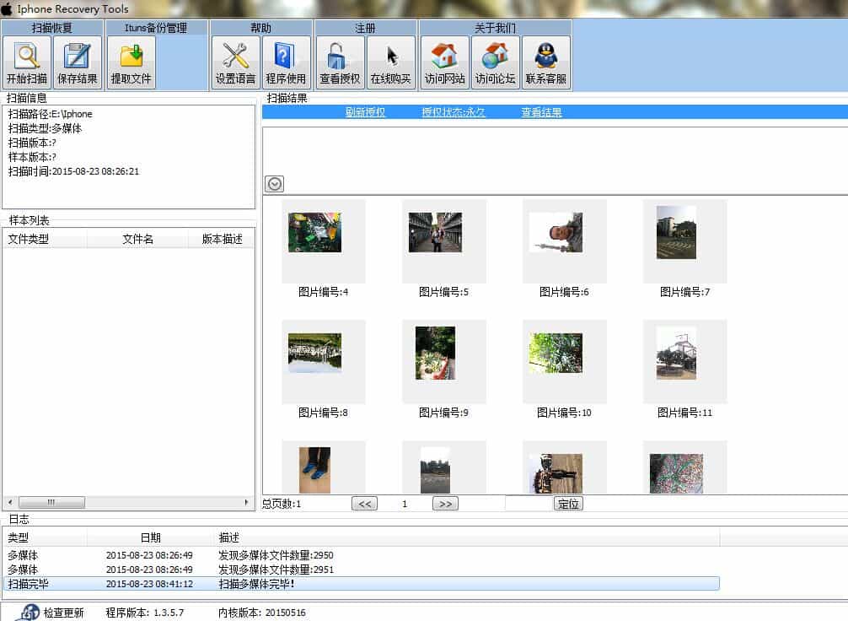
Task: Click the 文件名 column header
Action: coord(137,239)
